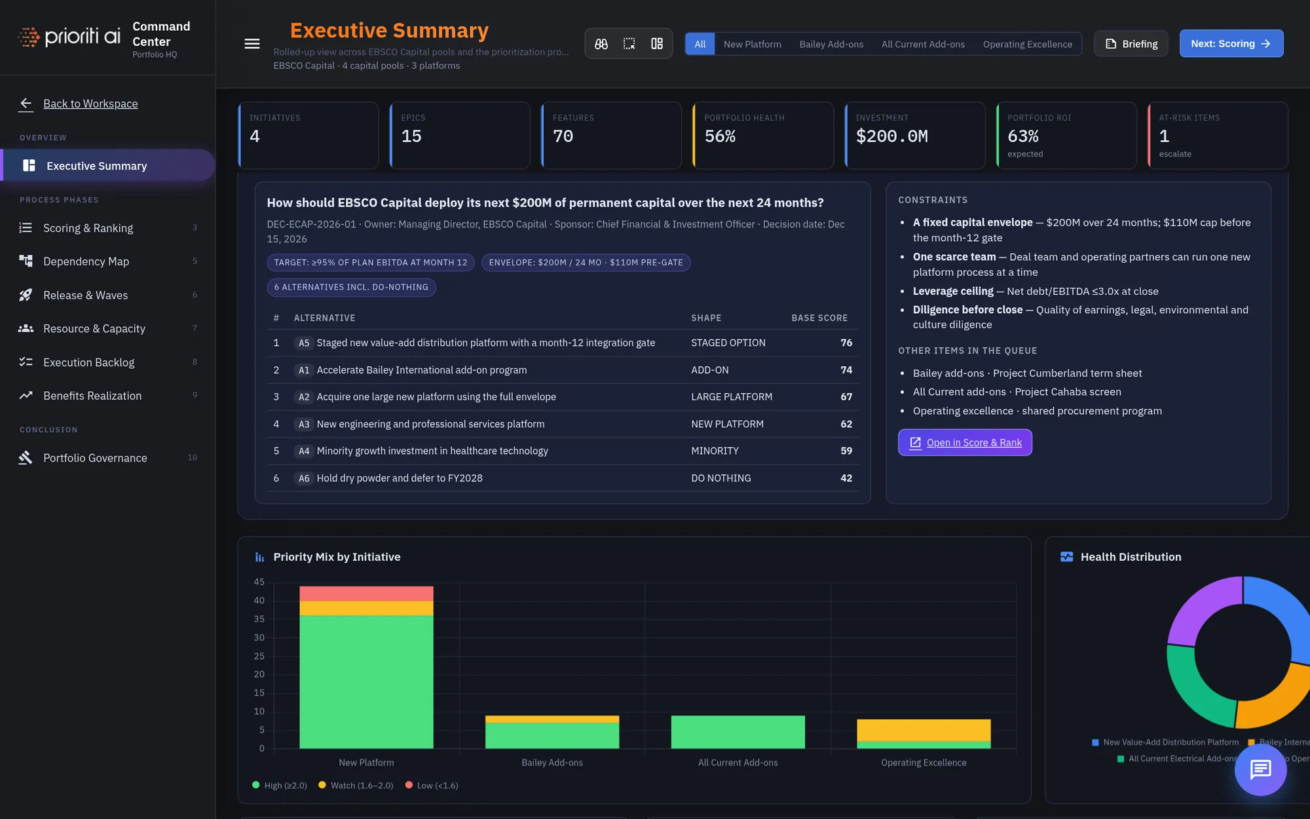Proceed to Next: Scoring
This screenshot has width=1310, height=819.
click(x=1231, y=44)
